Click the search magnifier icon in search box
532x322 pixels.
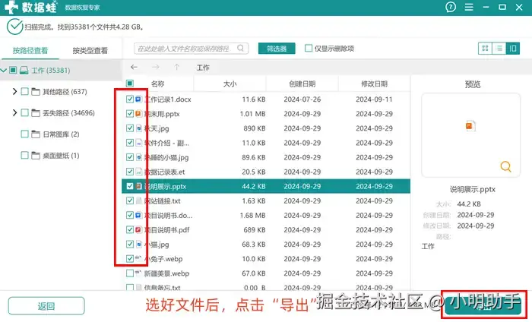(x=241, y=49)
